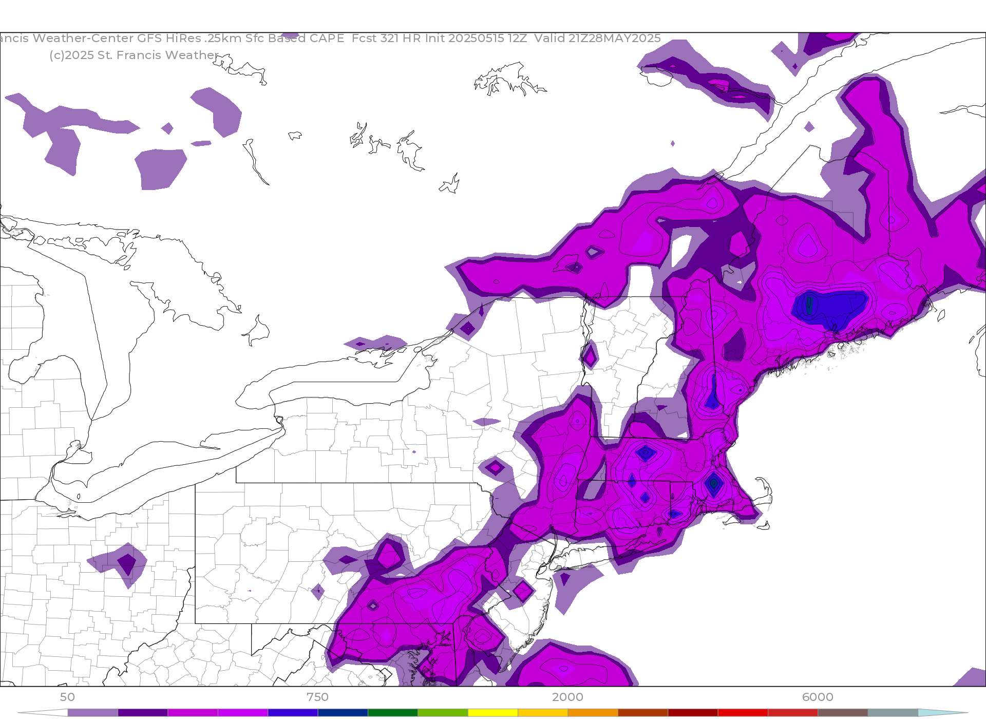Select the blue-violet swatch in color bar
This screenshot has width=986, height=719.
[293, 713]
